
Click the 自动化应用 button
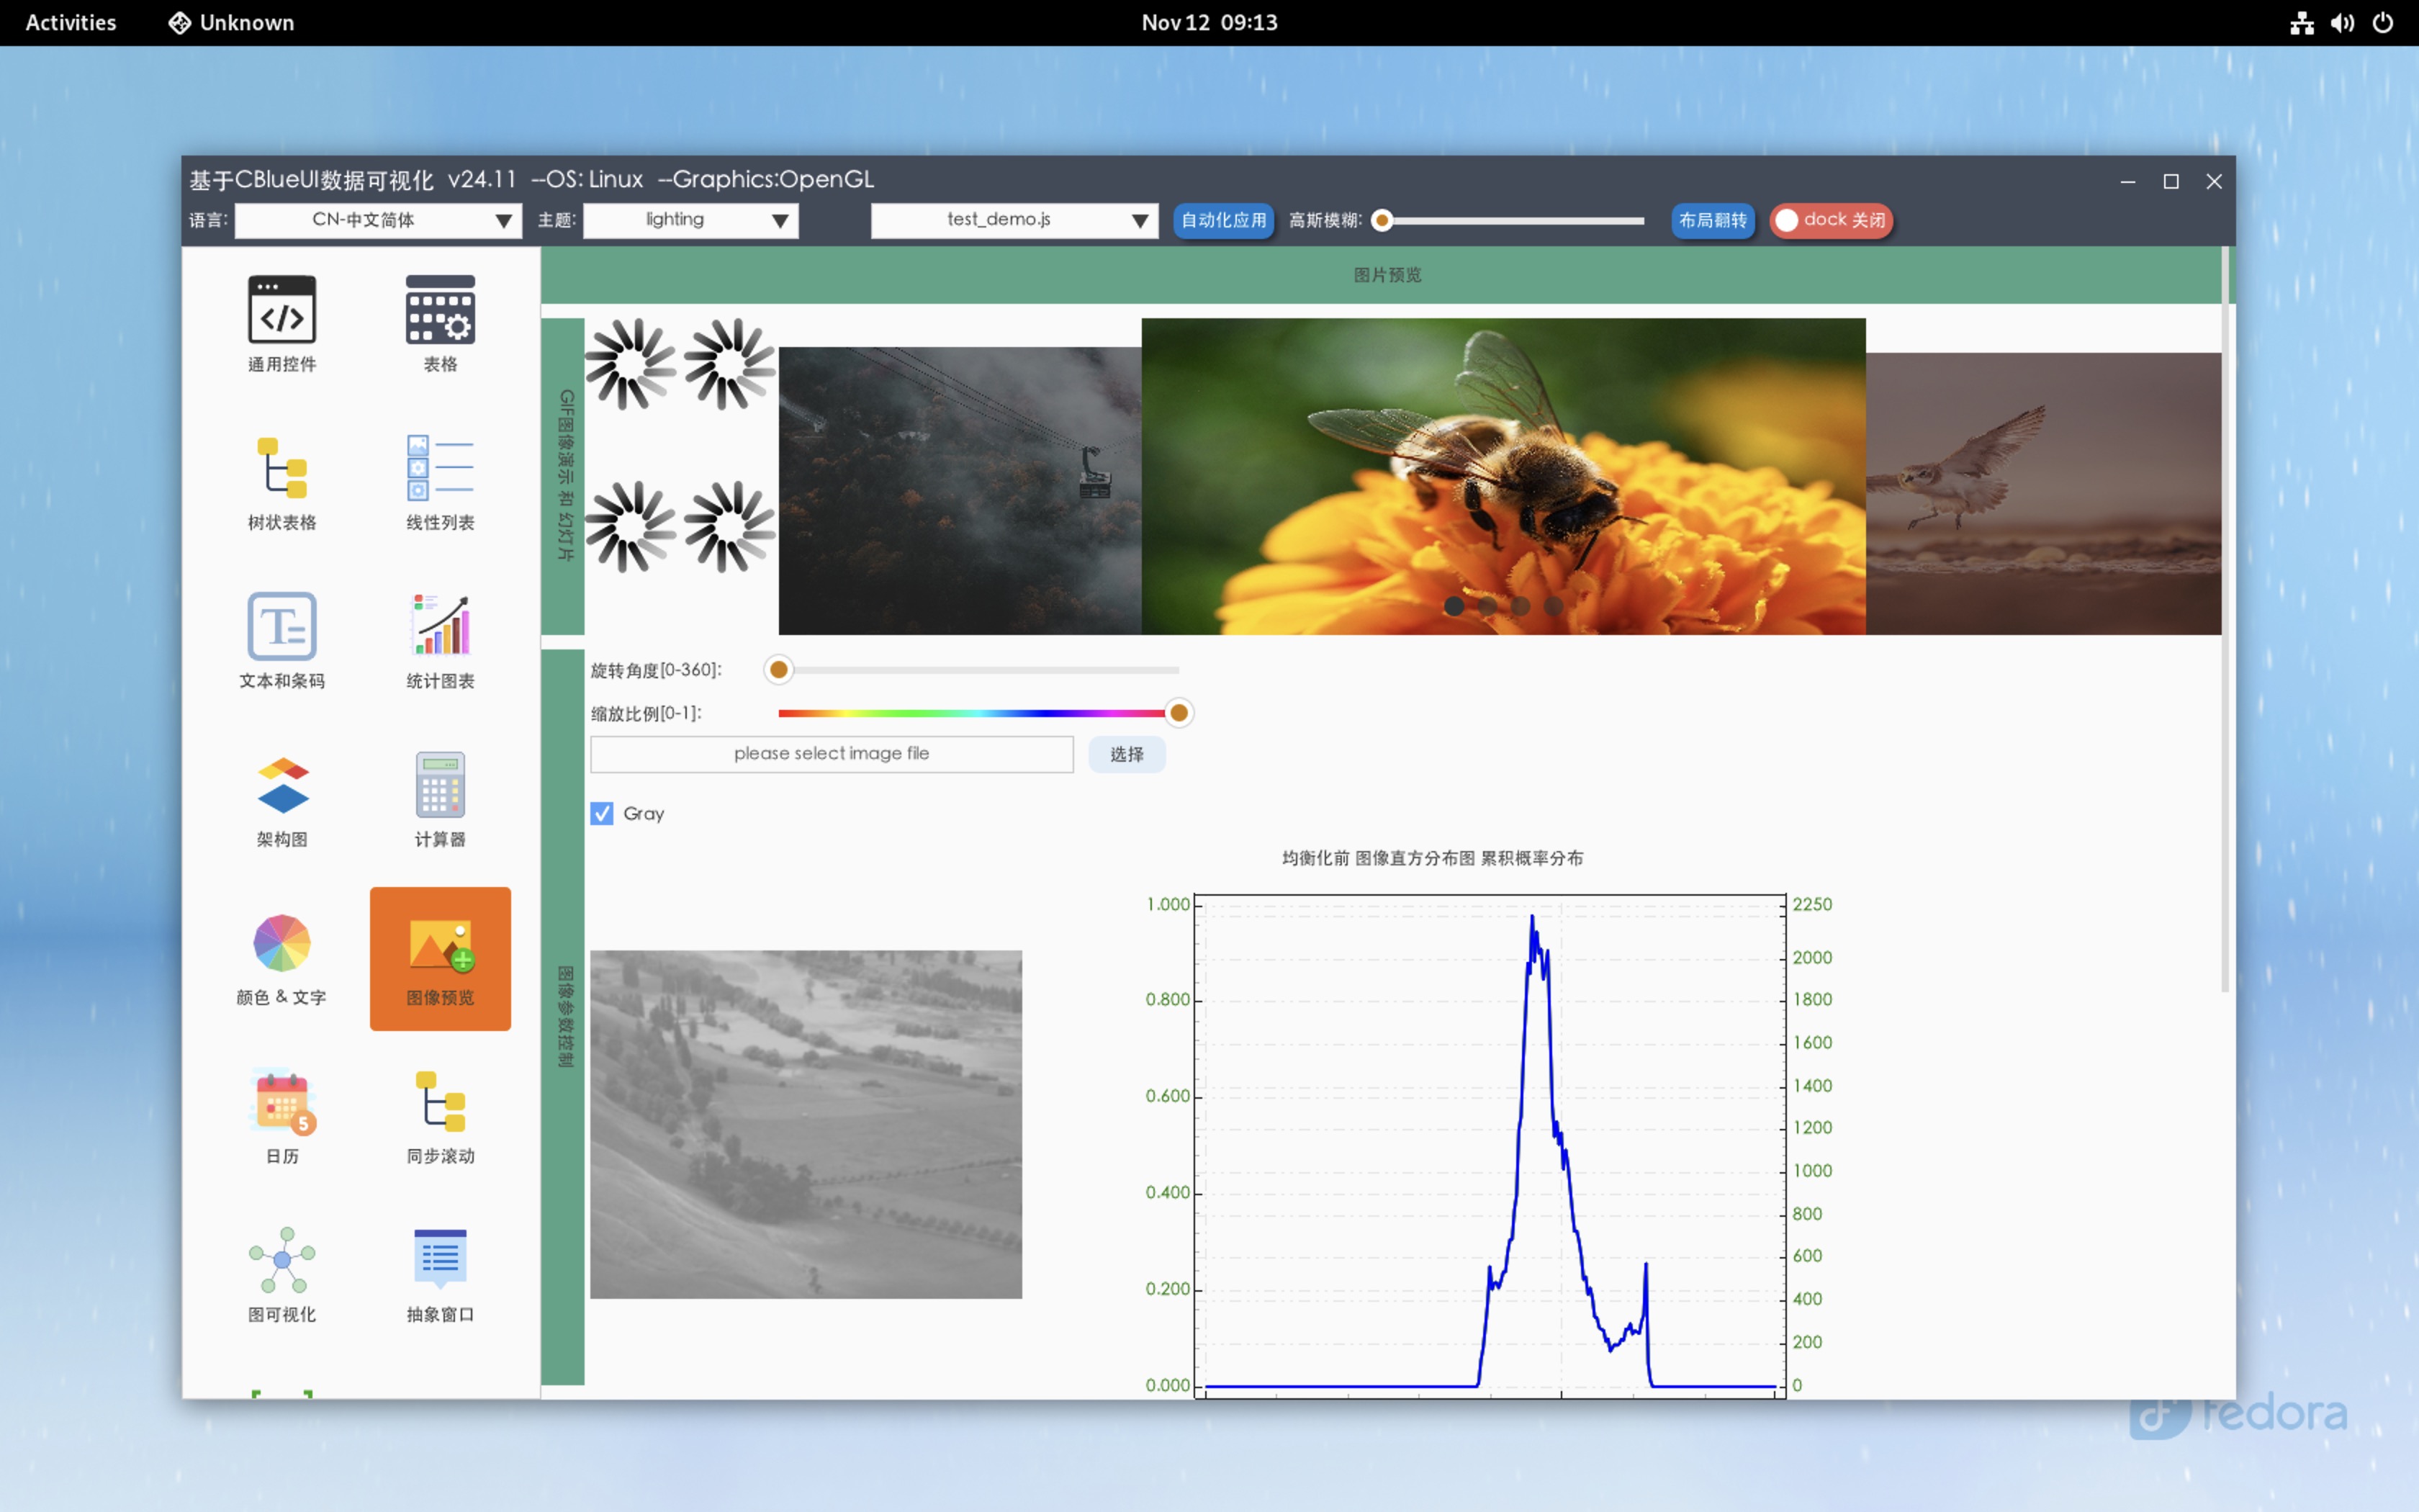(x=1223, y=220)
